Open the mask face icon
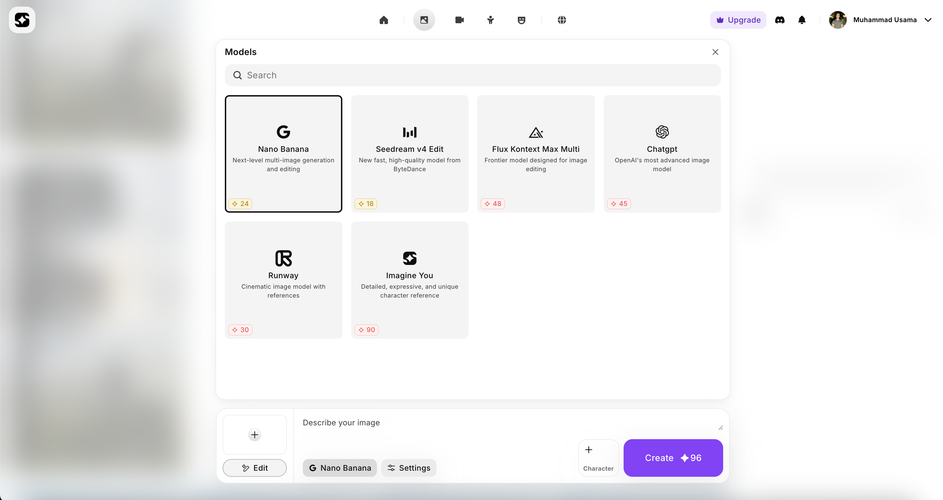This screenshot has height=500, width=943. (x=521, y=20)
